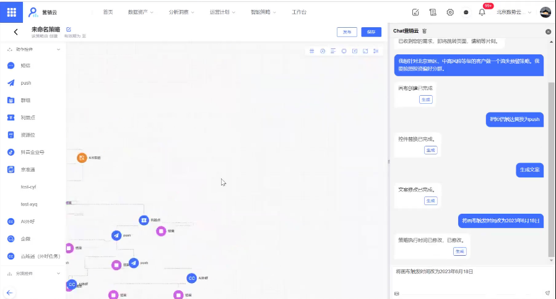Open the settings gear in top bar

(x=450, y=12)
